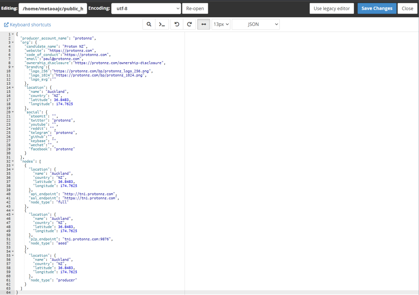Viewport: 419px width, 295px height.
Task: Collapse the third node object at line 54
Action: click(x=13, y=252)
